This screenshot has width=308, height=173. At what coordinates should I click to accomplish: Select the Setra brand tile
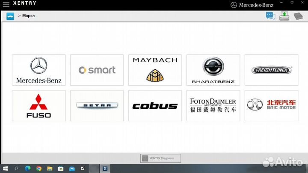click(x=97, y=105)
